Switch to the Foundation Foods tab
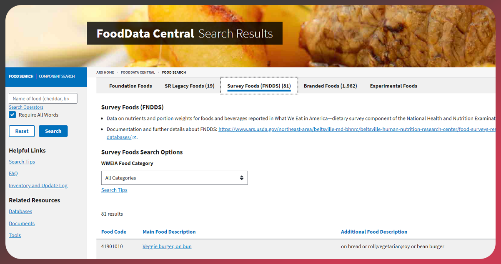501x264 pixels. [x=130, y=86]
